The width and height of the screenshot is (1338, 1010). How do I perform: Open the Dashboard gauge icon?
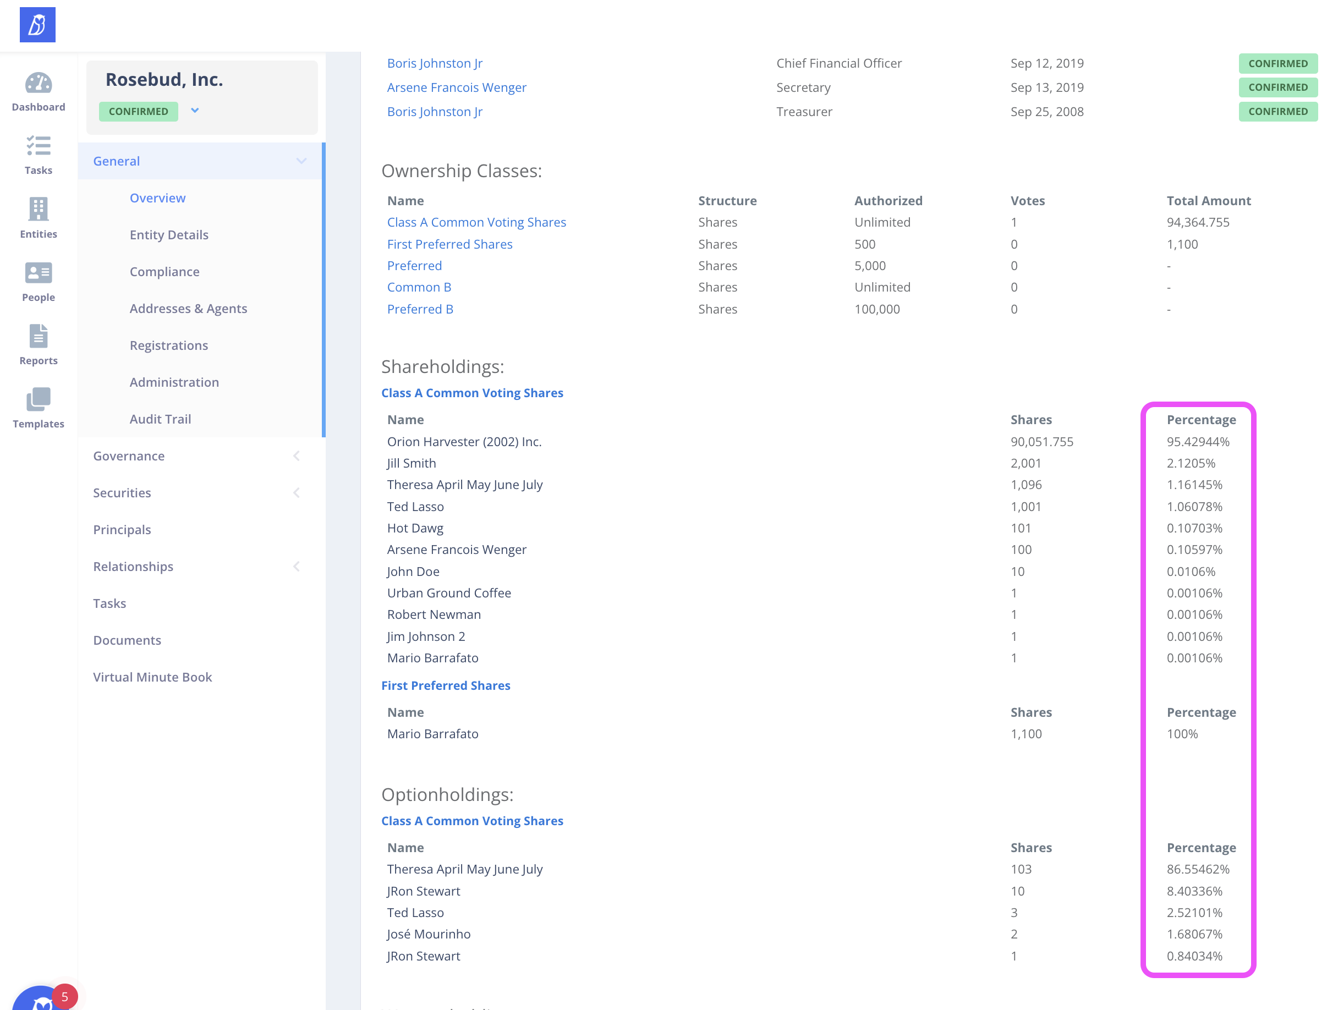[38, 84]
